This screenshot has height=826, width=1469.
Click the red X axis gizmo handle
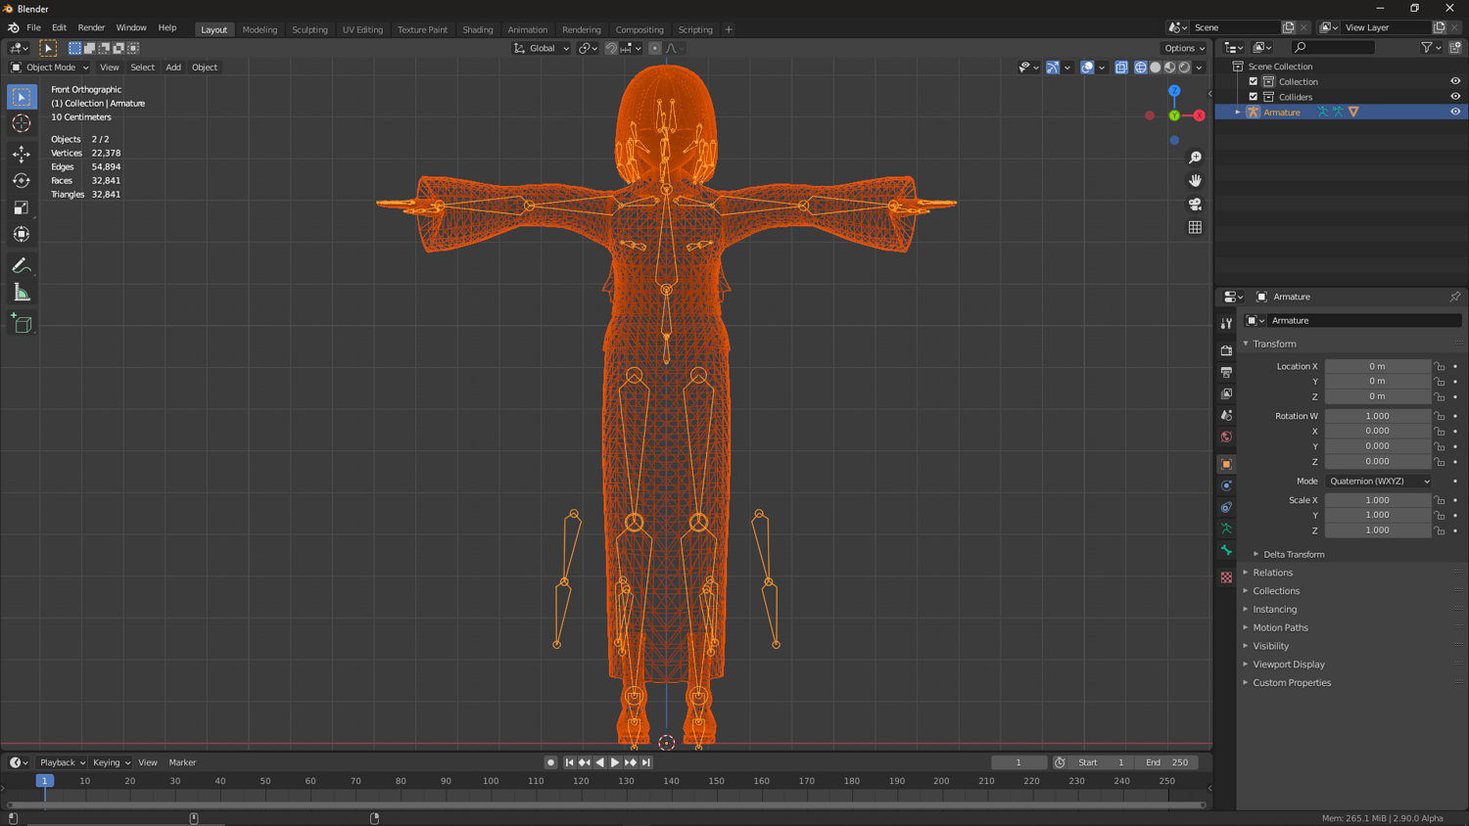click(1199, 115)
